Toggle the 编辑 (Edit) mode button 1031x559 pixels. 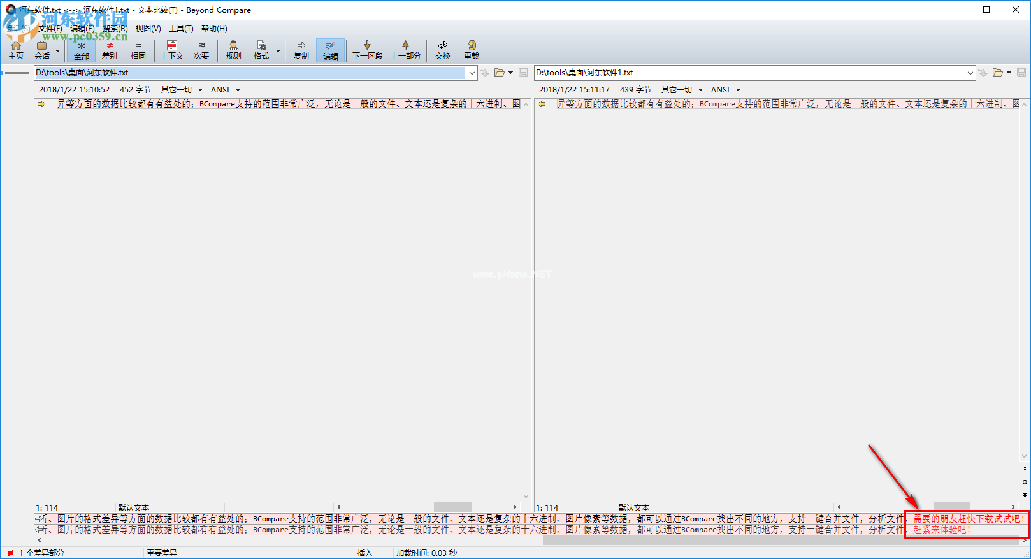[331, 50]
